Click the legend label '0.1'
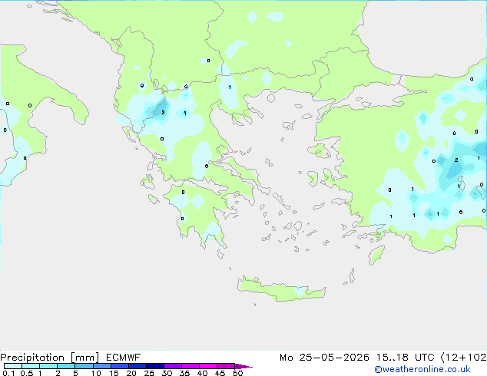 tap(8, 373)
